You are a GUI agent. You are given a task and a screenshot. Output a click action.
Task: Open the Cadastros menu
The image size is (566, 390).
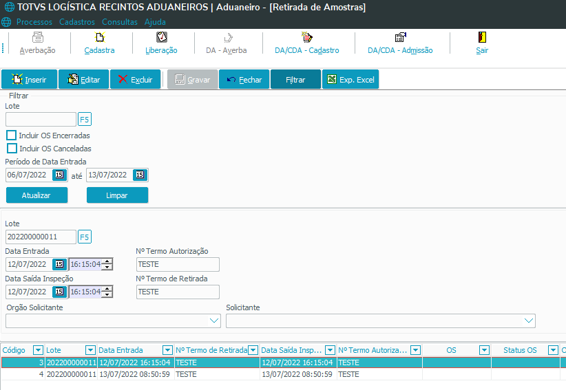coord(77,22)
